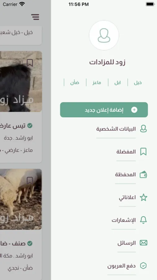Open the wallet icon beside المحفظة
Screen dimensions: 157x280
pos(143,175)
